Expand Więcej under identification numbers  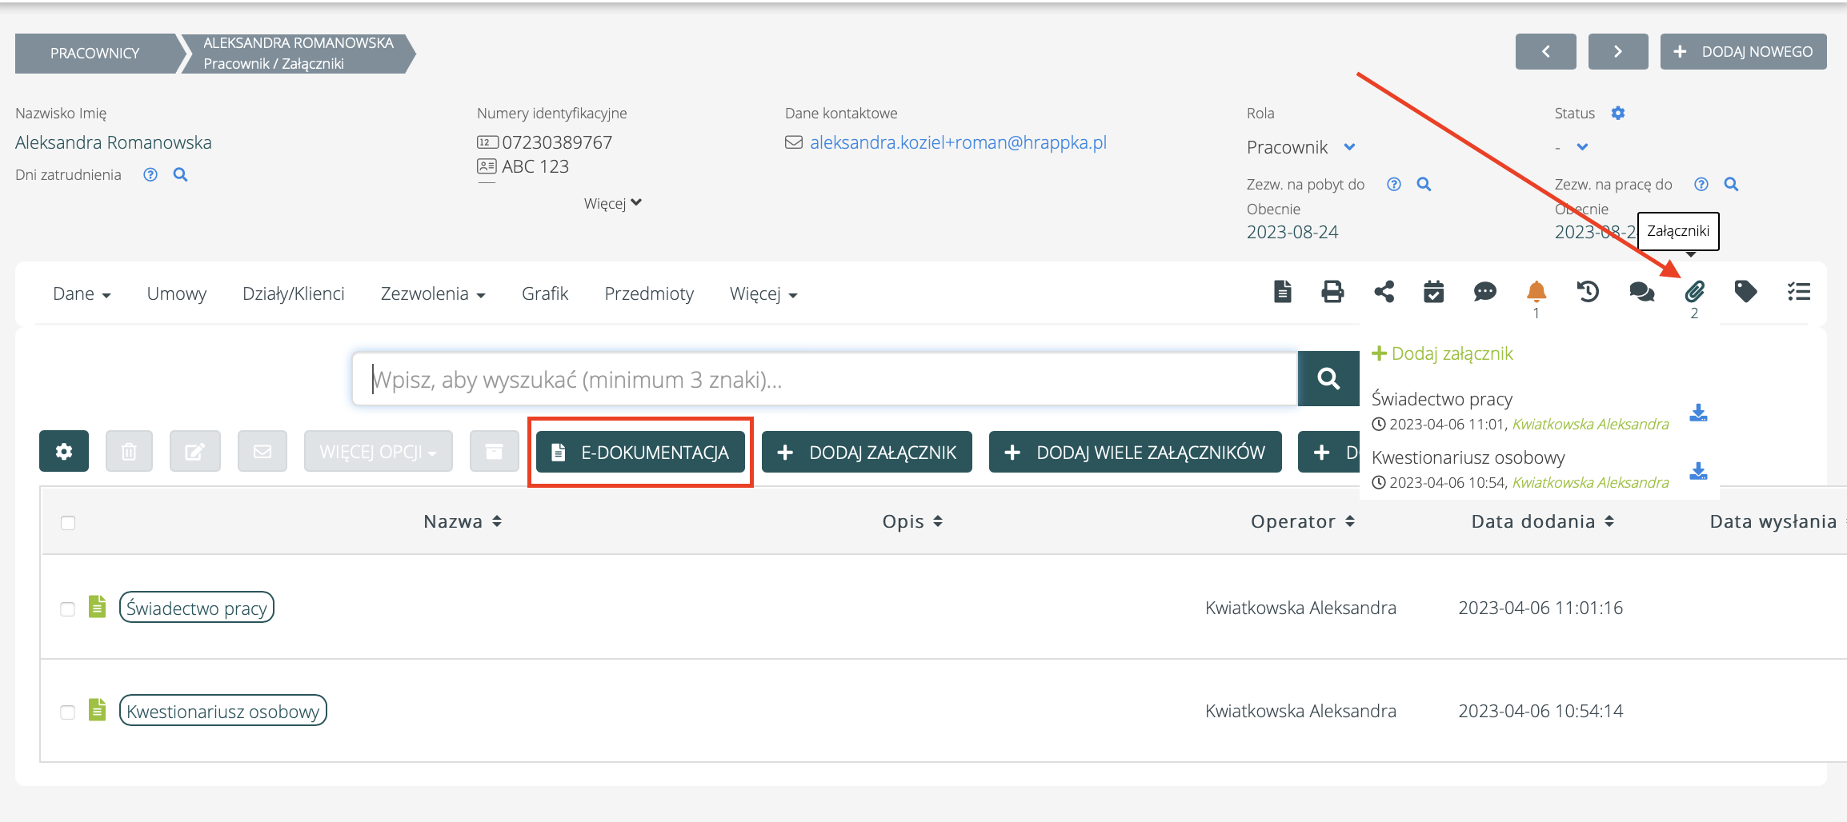point(612,203)
